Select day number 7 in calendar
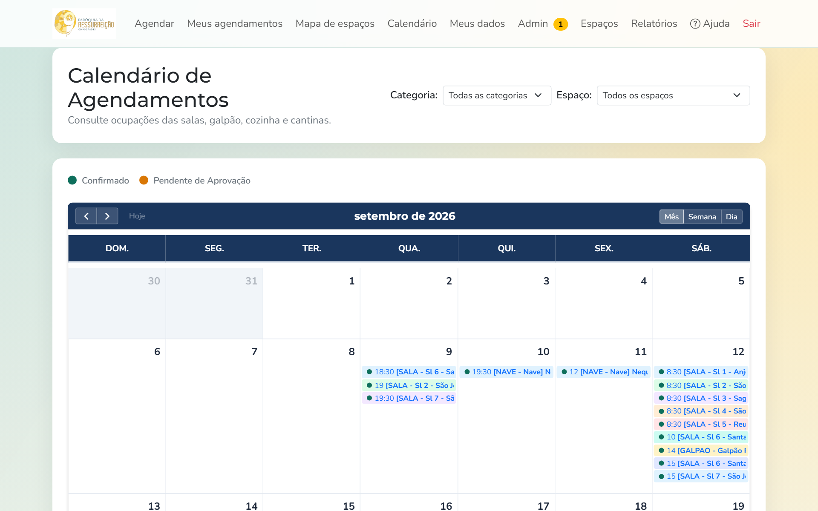Screen dimensions: 818x511 tap(254, 352)
